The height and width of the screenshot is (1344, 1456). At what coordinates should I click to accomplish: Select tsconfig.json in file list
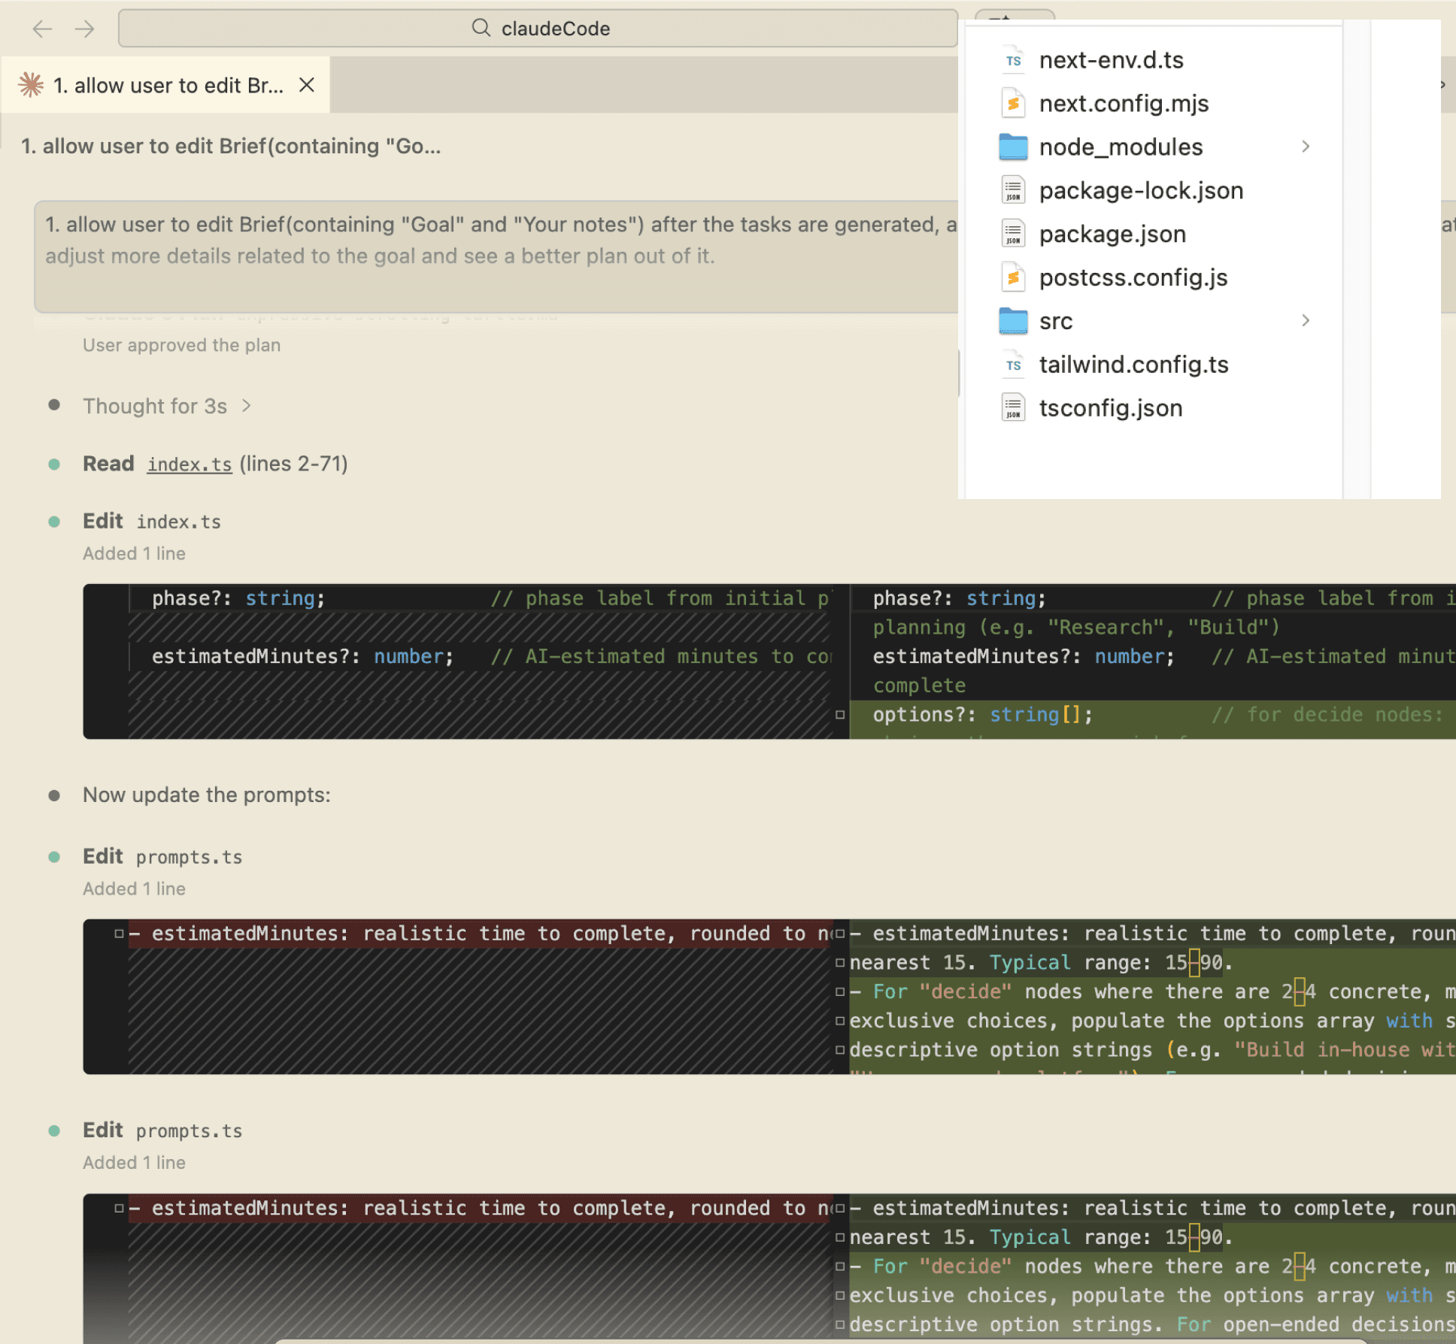[x=1110, y=408]
